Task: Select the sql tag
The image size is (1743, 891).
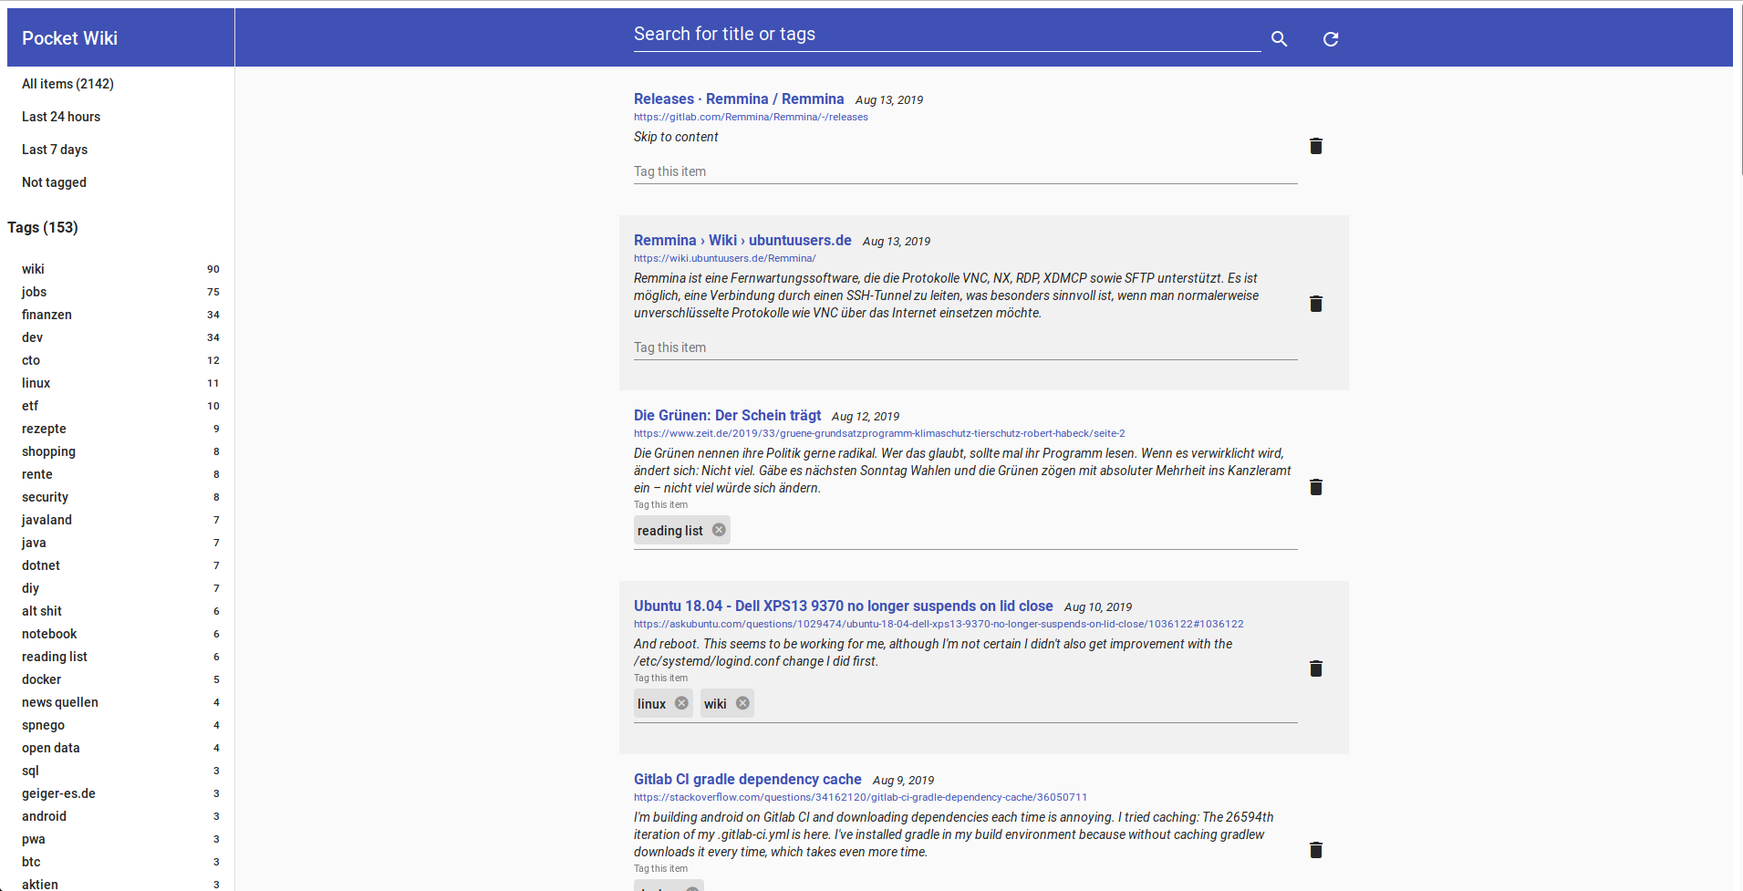Action: (x=120, y=771)
